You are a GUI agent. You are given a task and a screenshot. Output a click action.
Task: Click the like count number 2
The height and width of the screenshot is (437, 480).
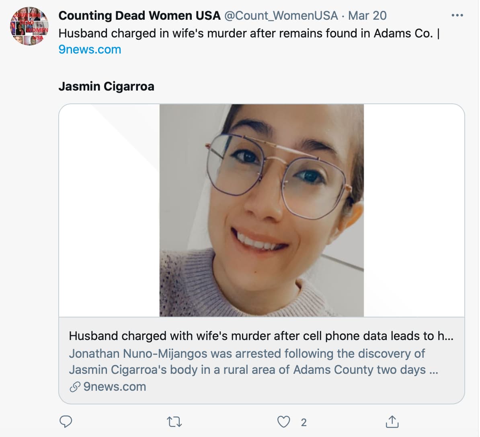(x=304, y=422)
